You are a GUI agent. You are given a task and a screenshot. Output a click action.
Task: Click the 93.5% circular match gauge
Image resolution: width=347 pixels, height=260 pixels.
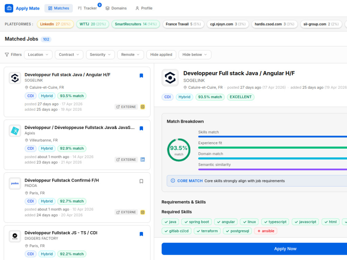pyautogui.click(x=179, y=150)
